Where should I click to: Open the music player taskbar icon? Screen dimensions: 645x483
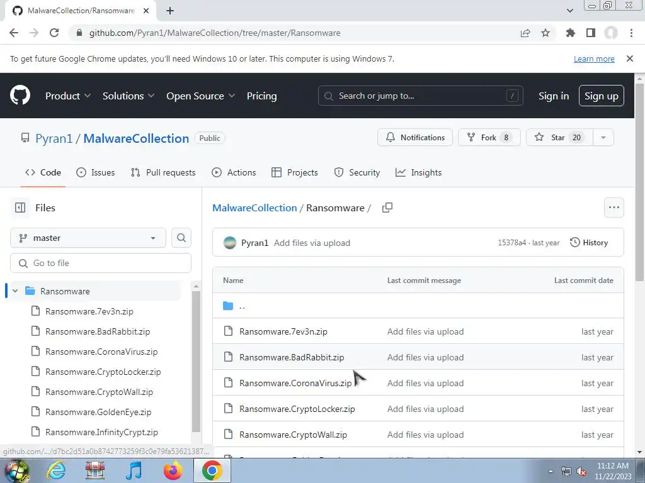click(134, 470)
